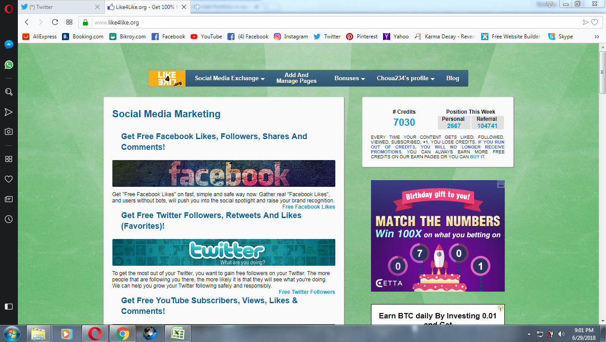
Task: Open the Yahoo bookmark
Action: (396, 37)
